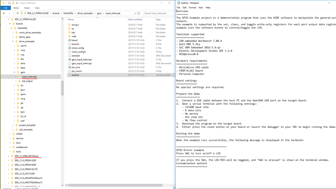Click the Up one level arrow
Viewport: 336px width, 189px height.
(17, 13)
